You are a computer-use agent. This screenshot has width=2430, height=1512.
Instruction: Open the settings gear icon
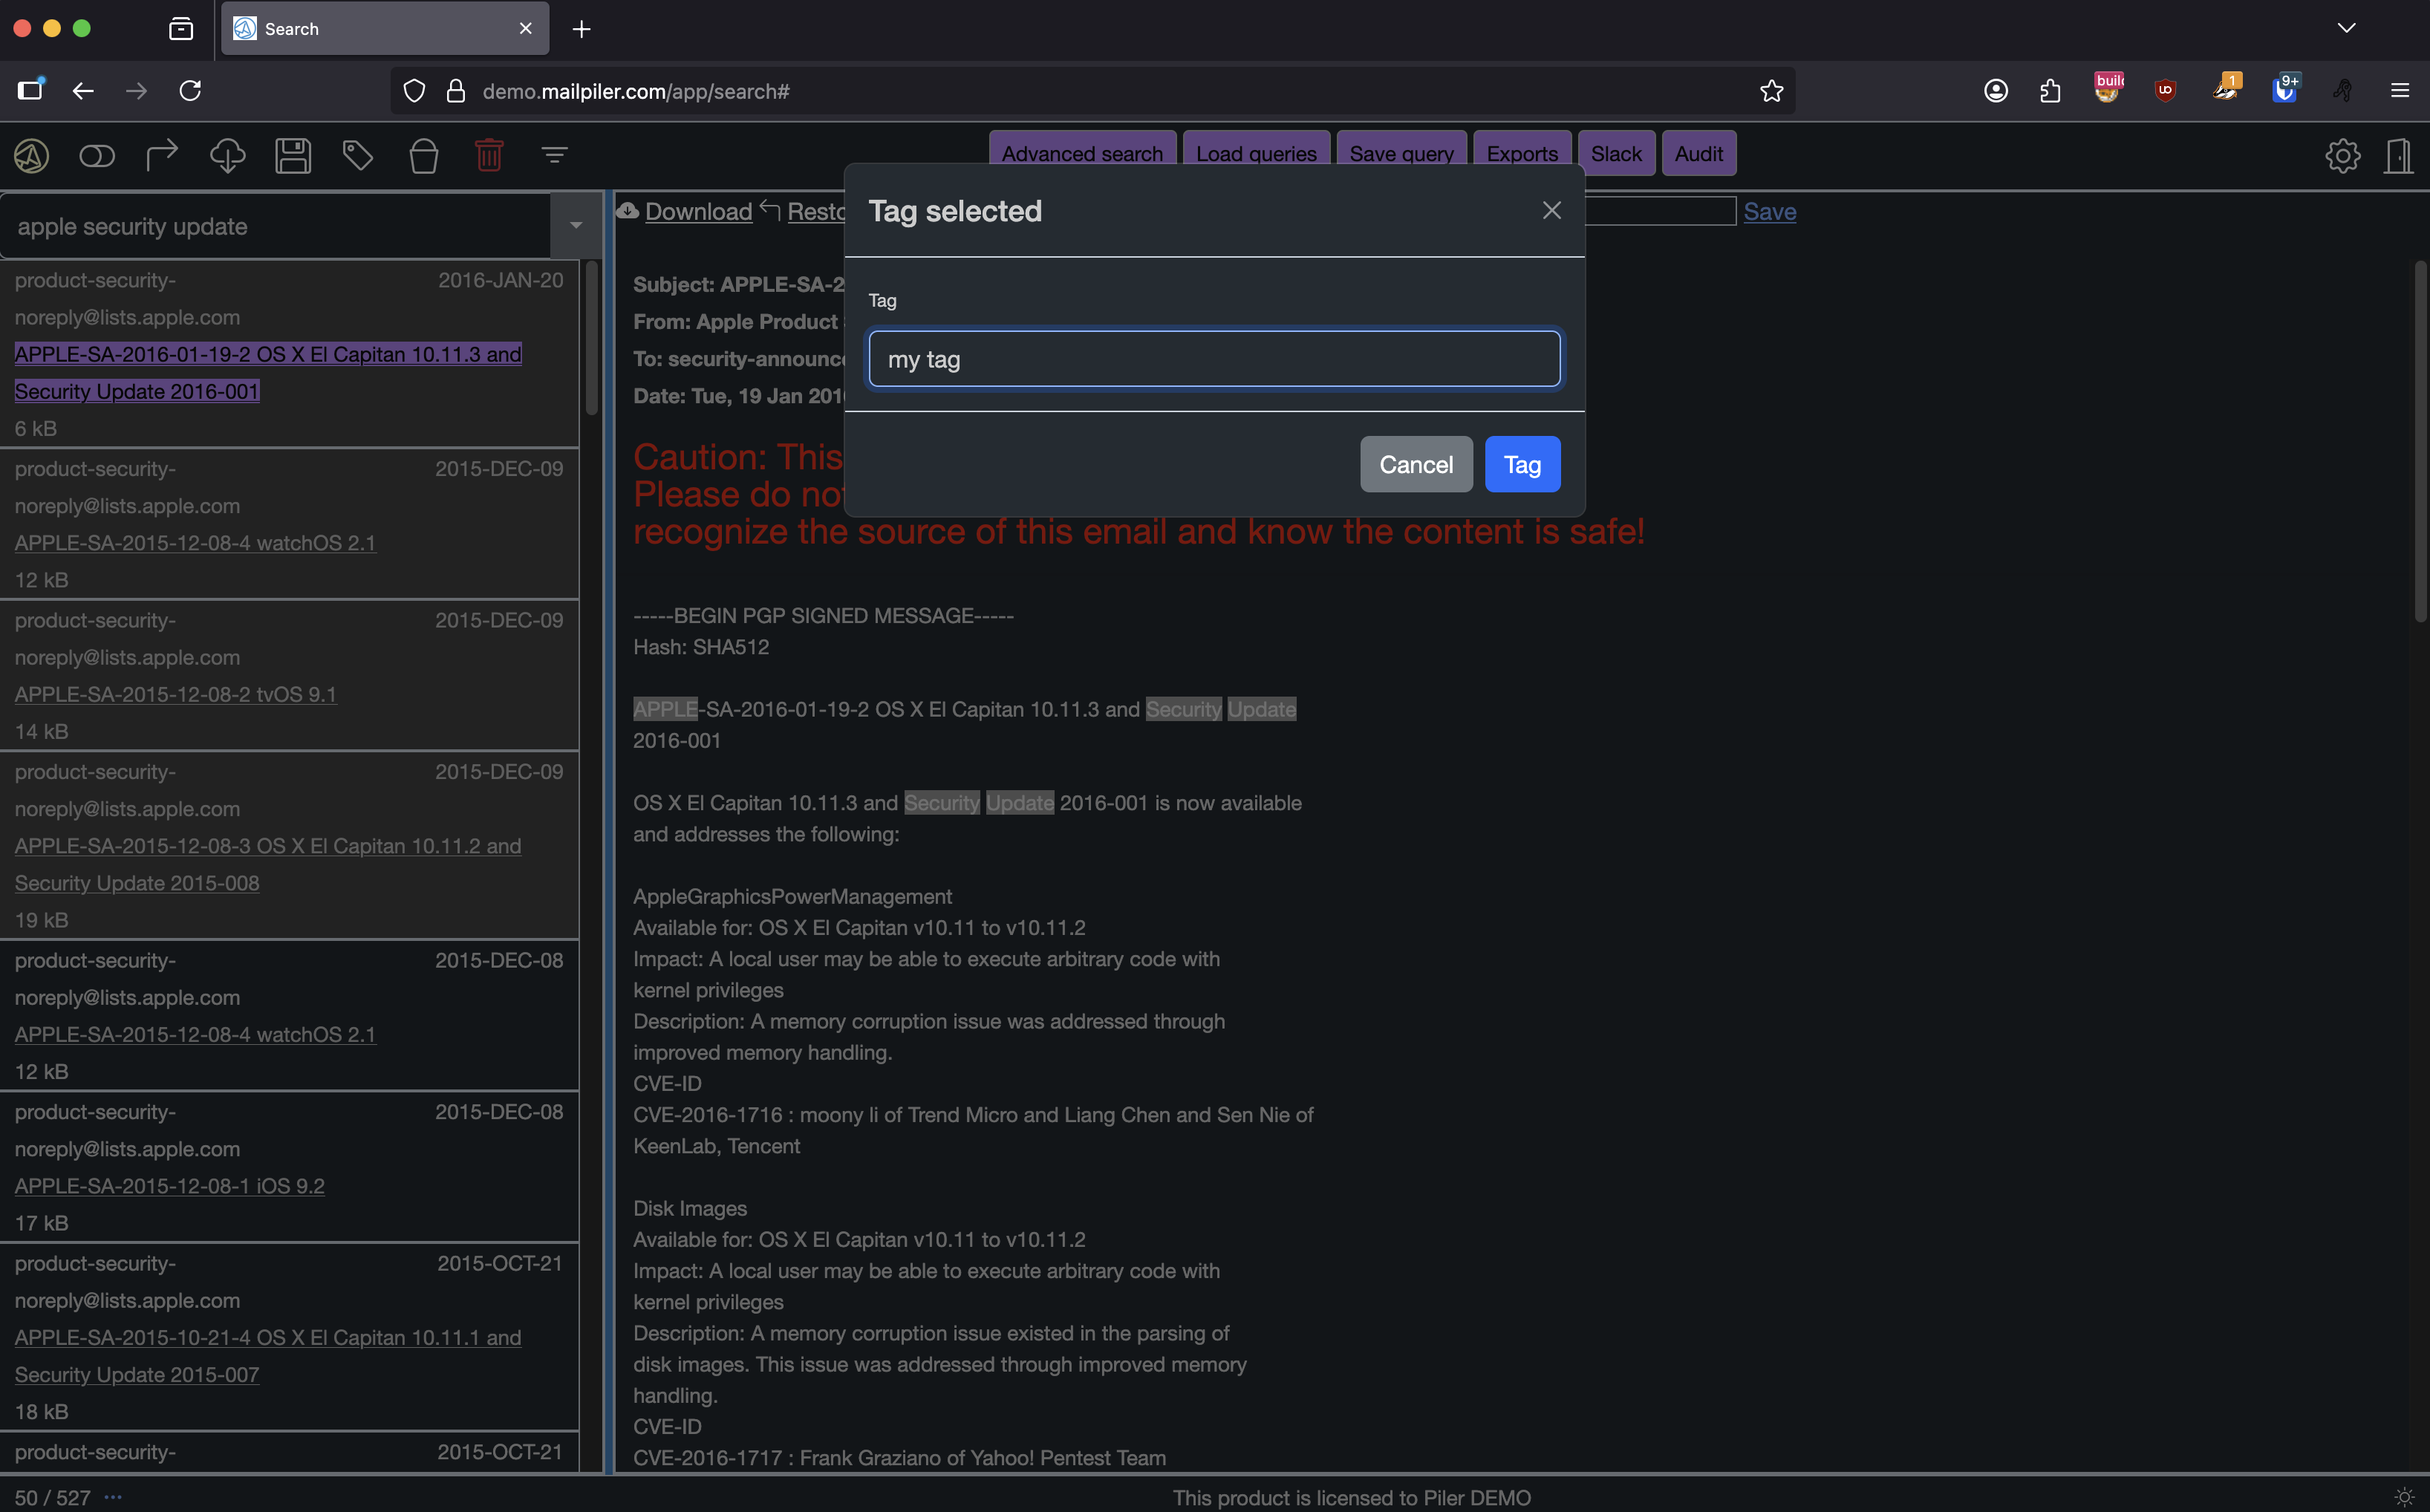pyautogui.click(x=2342, y=155)
